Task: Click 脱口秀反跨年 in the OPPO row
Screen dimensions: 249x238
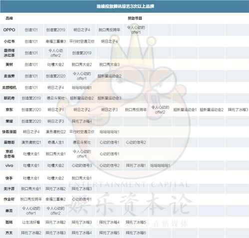Action: [x=109, y=30]
